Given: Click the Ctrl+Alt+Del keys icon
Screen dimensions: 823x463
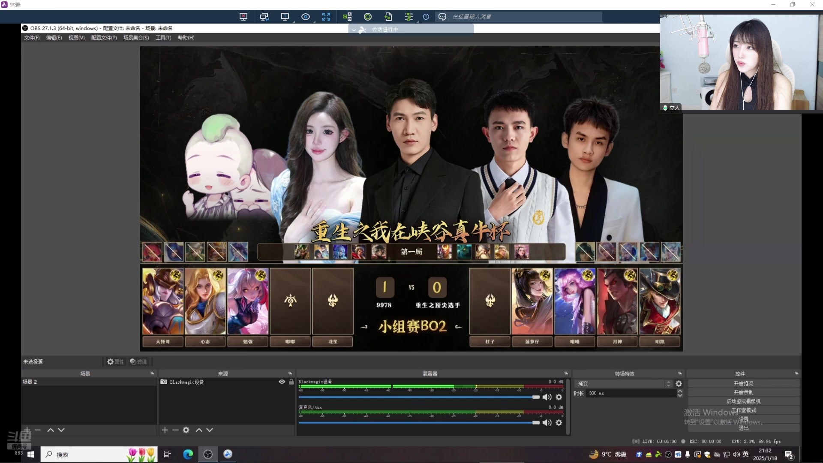Looking at the screenshot, I should point(347,17).
